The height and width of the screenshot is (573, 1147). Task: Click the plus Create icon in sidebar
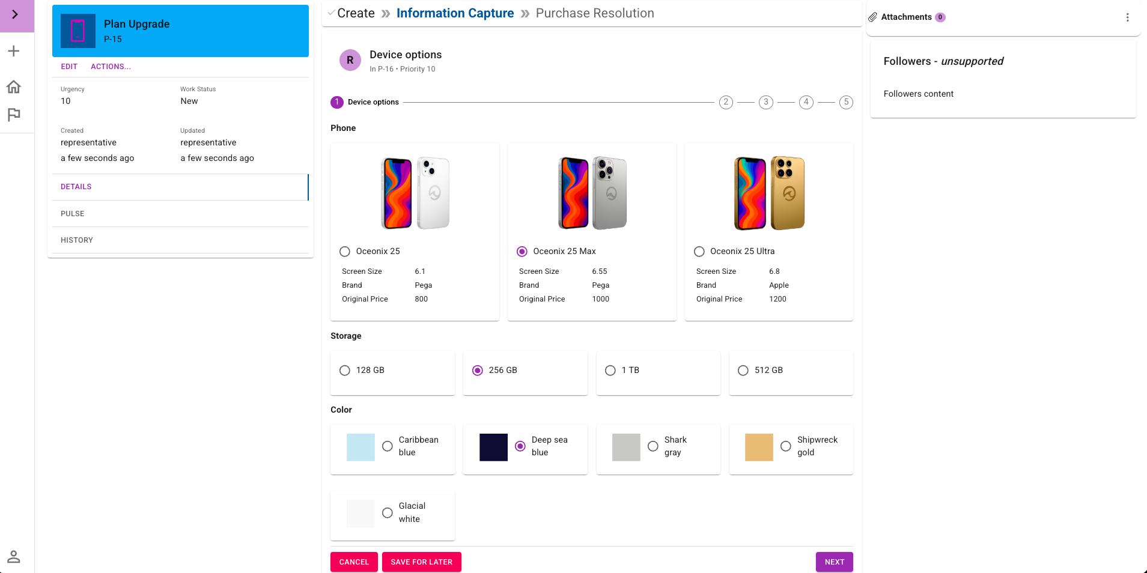(14, 51)
